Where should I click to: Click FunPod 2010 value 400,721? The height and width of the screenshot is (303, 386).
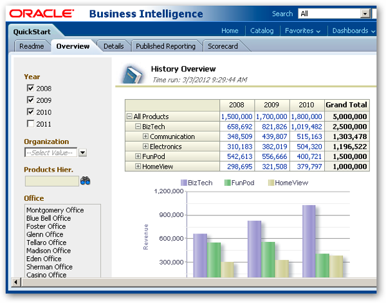(309, 156)
